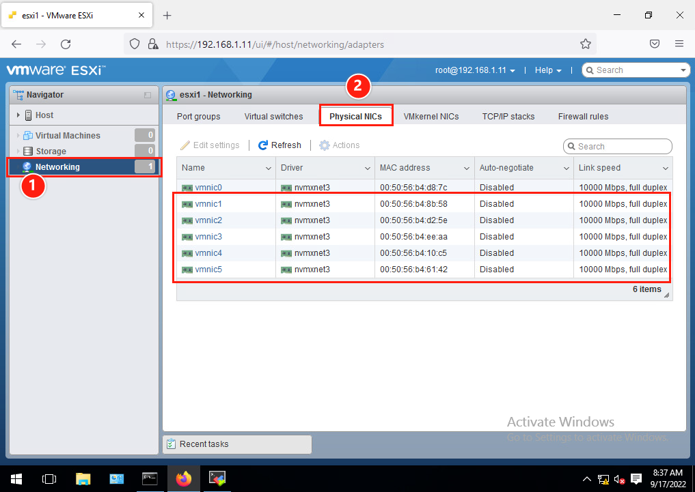Click the Storage icon in Navigator

click(x=27, y=151)
